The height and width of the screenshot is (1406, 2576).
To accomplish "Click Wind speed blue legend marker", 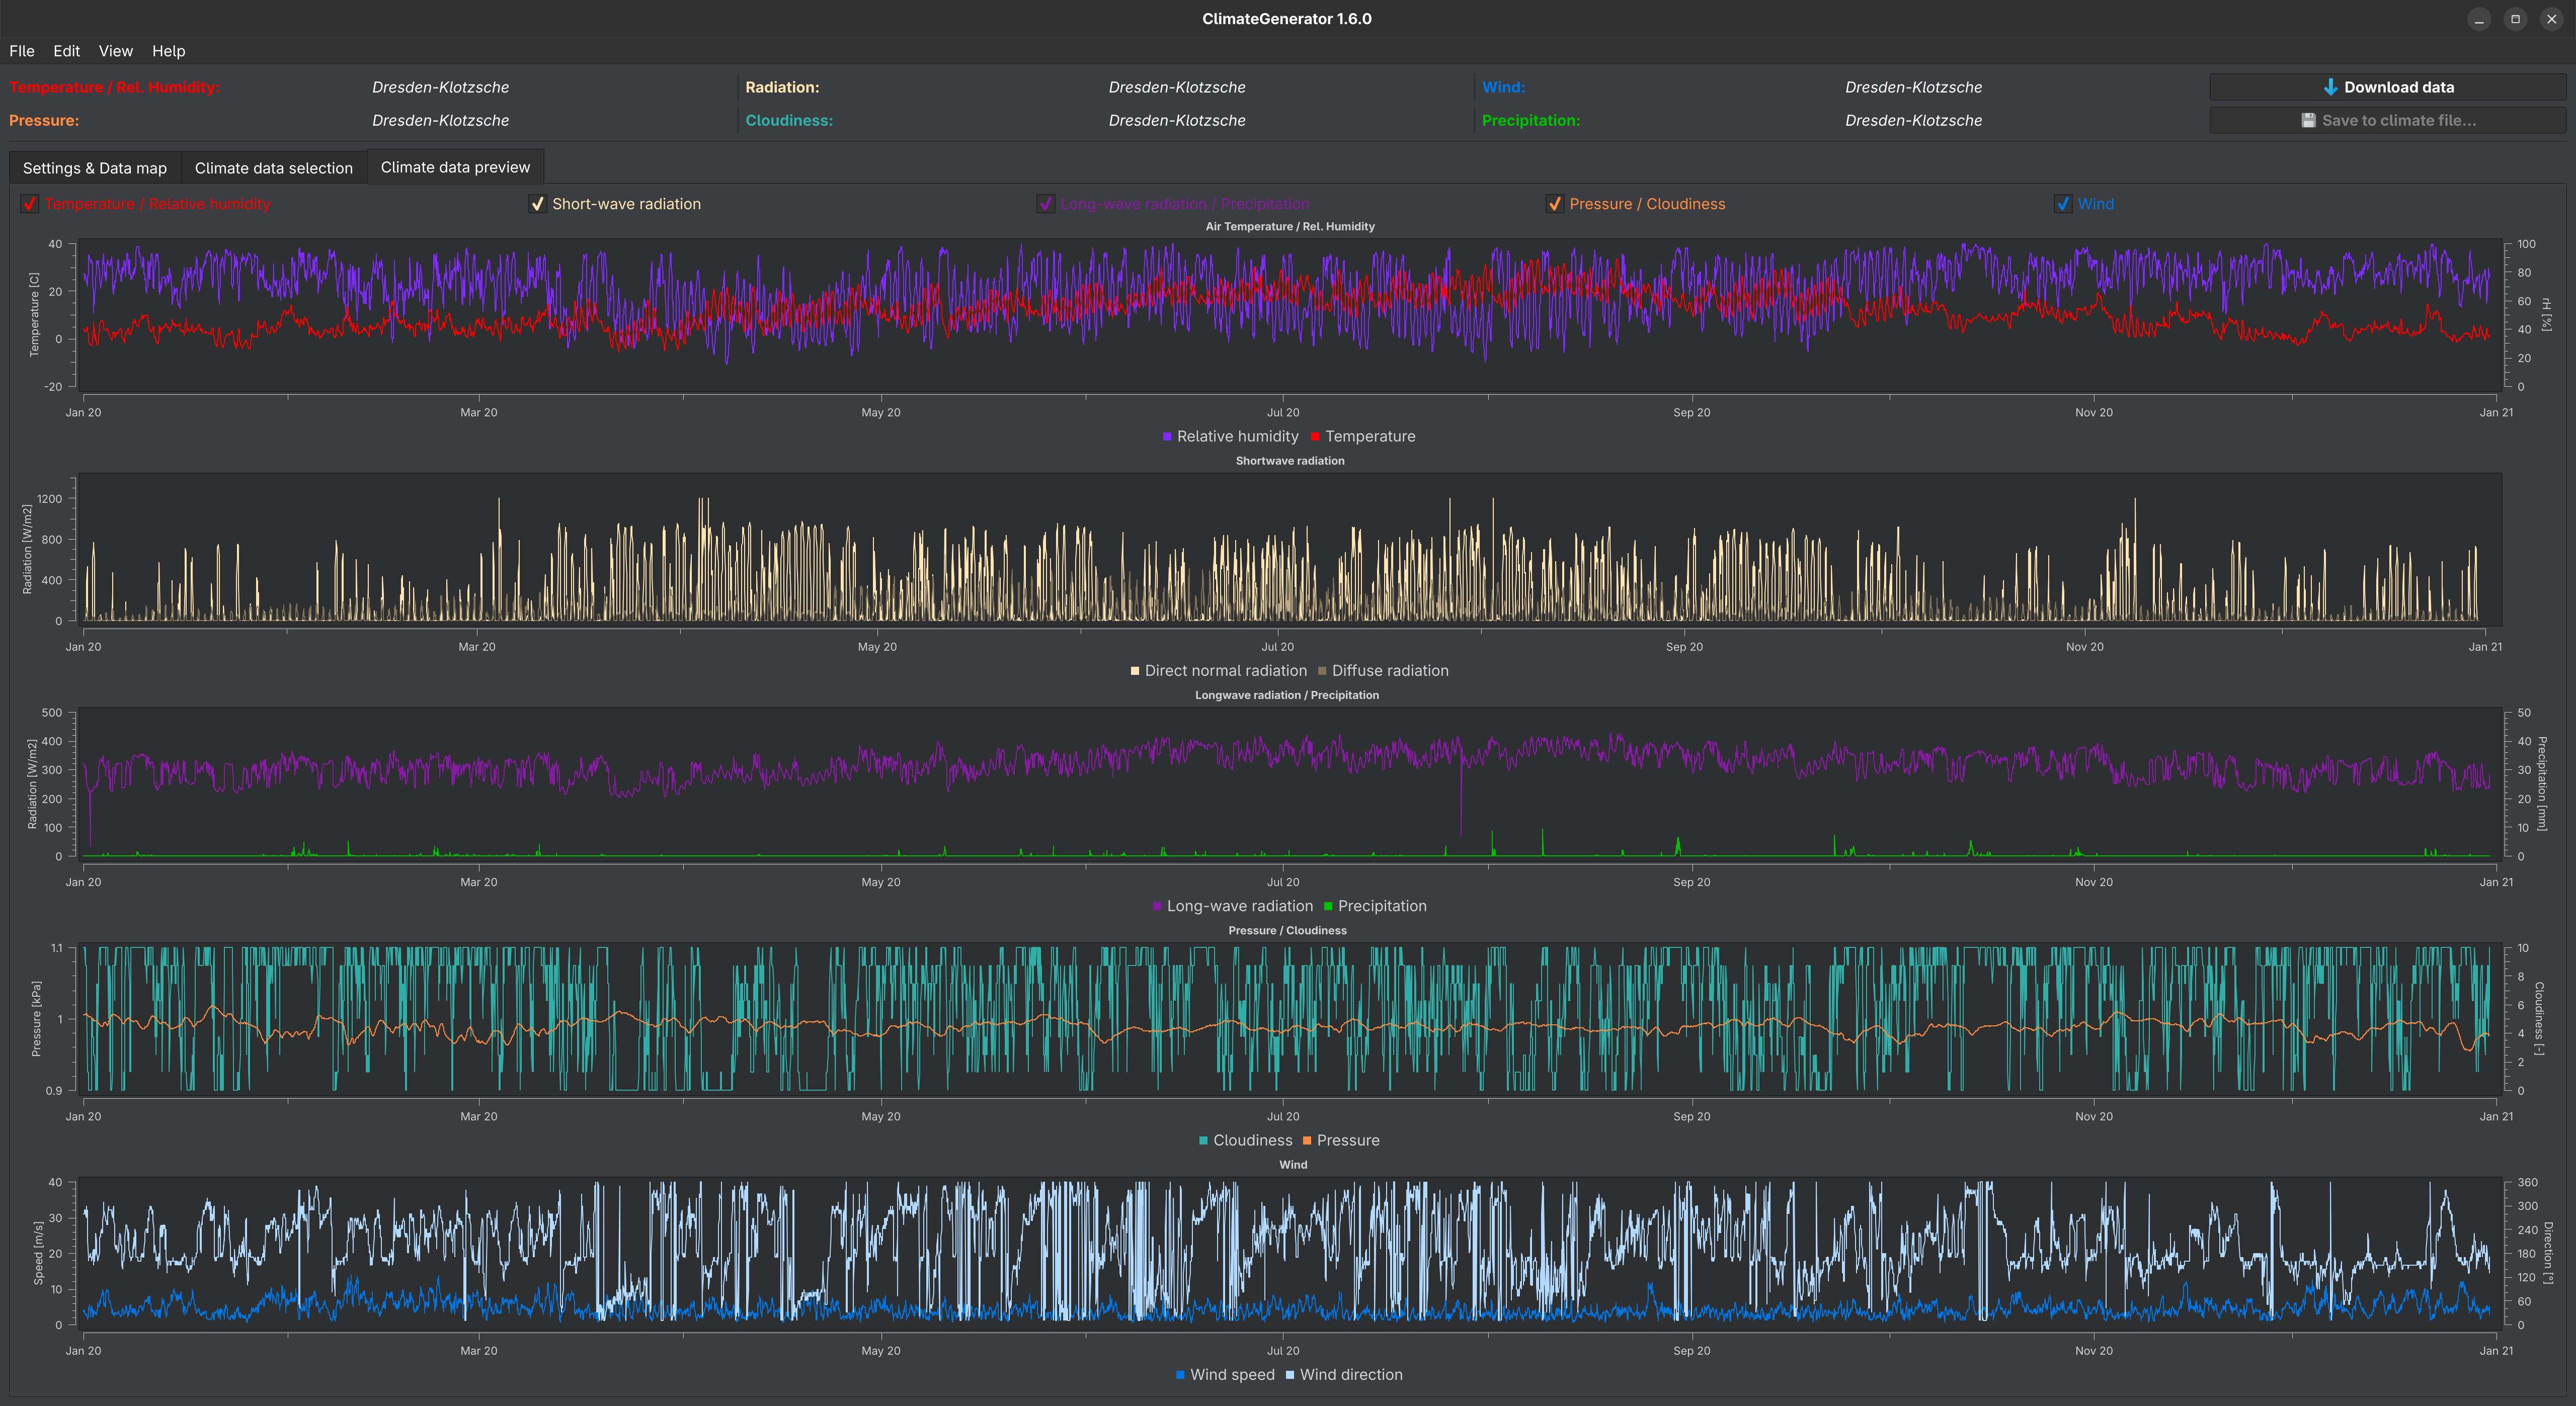I will click(1180, 1375).
